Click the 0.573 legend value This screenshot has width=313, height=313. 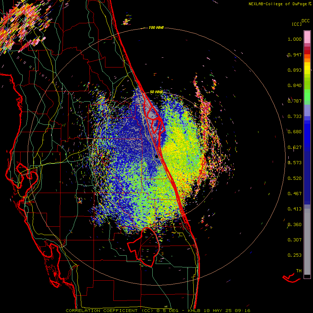(295, 163)
